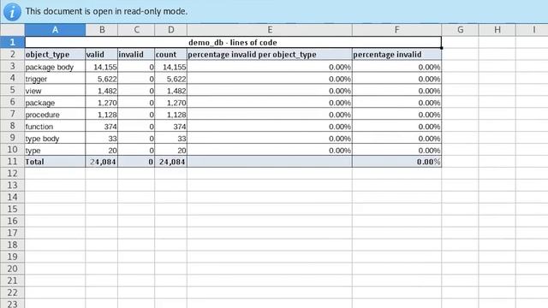
Task: Select column D header
Action: point(171,30)
